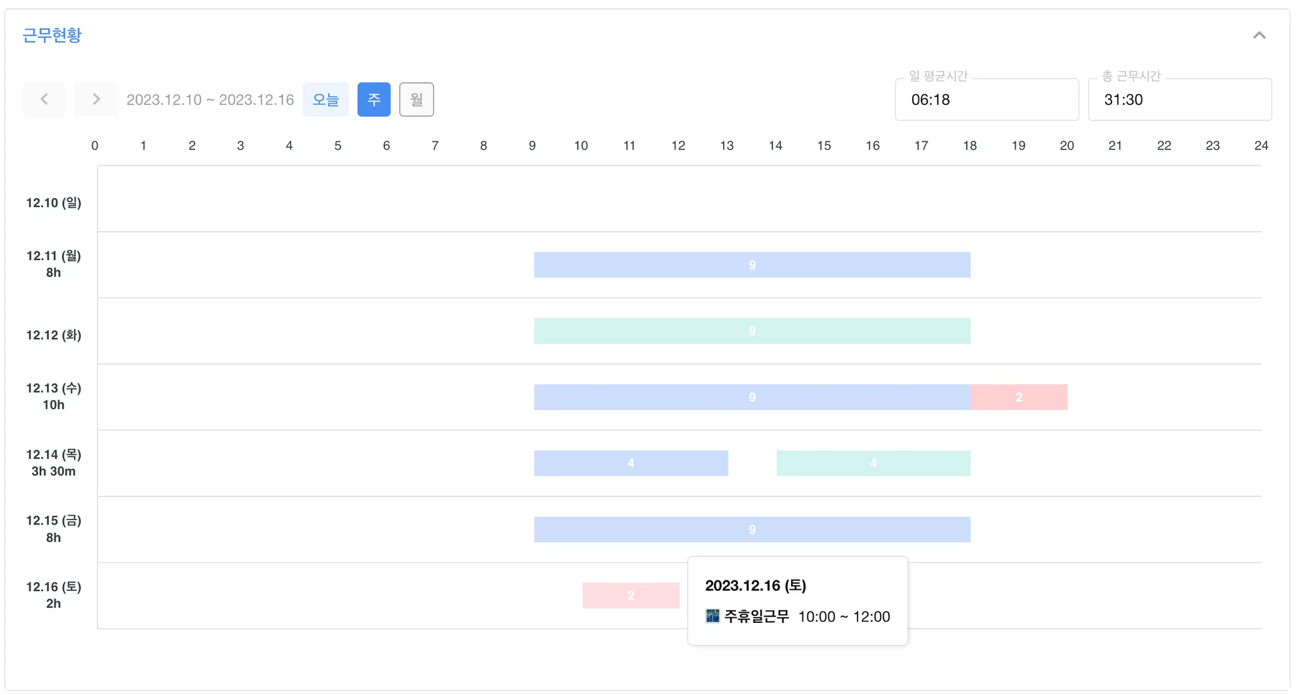The width and height of the screenshot is (1297, 695).
Task: Click the 근무현황 panel title
Action: 52,35
